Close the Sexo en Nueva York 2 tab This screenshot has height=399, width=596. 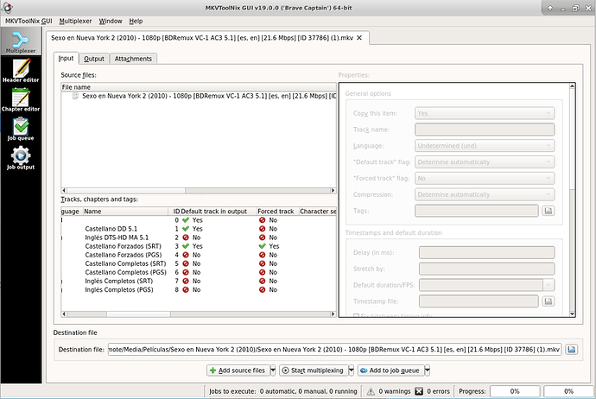(359, 38)
